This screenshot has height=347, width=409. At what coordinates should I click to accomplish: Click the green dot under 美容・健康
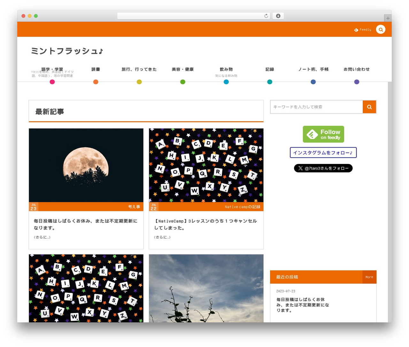pos(183,82)
